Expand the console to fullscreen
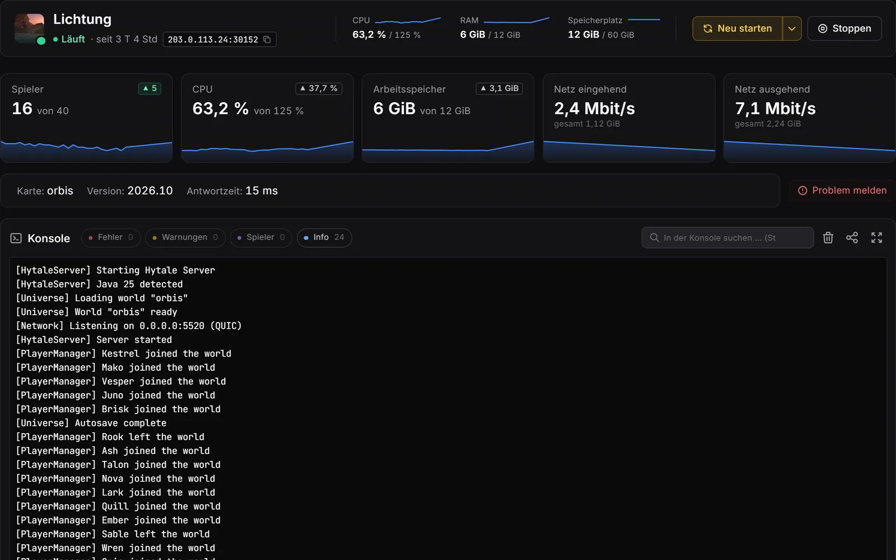 (x=876, y=238)
